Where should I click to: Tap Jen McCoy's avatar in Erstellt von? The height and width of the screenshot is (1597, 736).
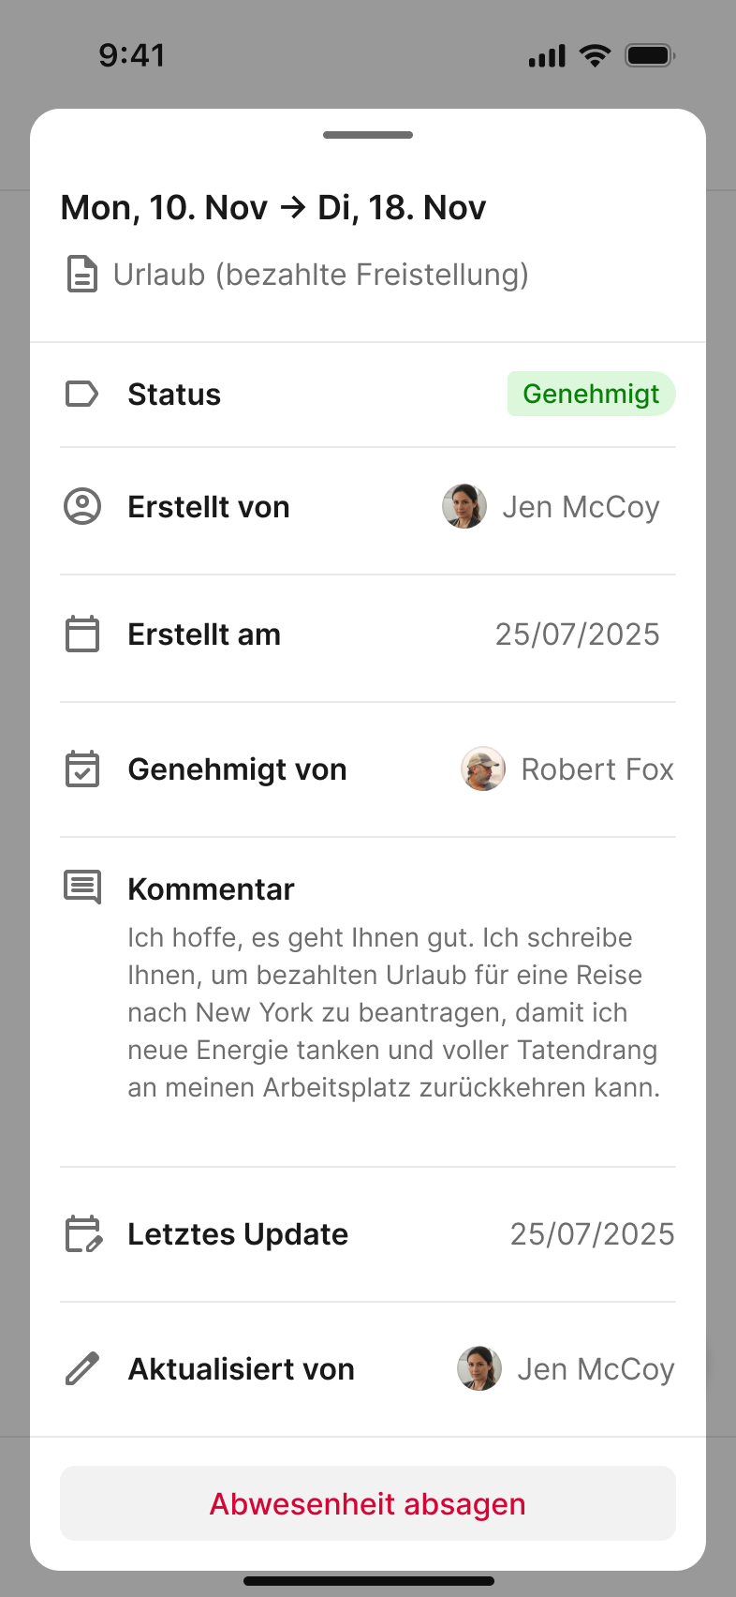pos(464,507)
